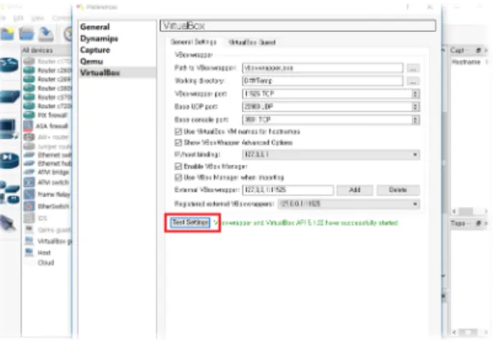Image resolution: width=494 pixels, height=340 pixels.
Task: Click the Router c2691 icon
Action: tap(29, 79)
